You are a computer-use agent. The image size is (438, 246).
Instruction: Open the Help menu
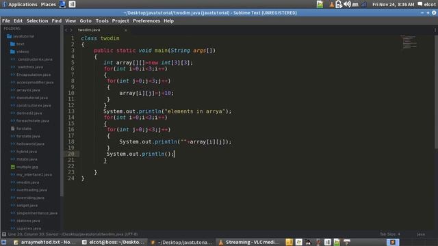pyautogui.click(x=168, y=21)
